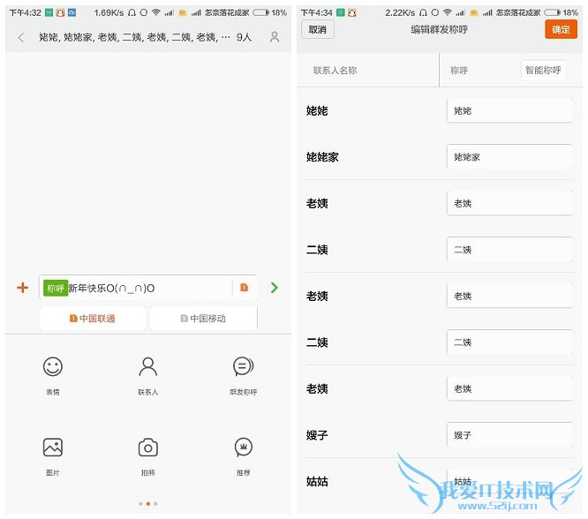Tap the battery icon in right status bar

pyautogui.click(x=553, y=12)
